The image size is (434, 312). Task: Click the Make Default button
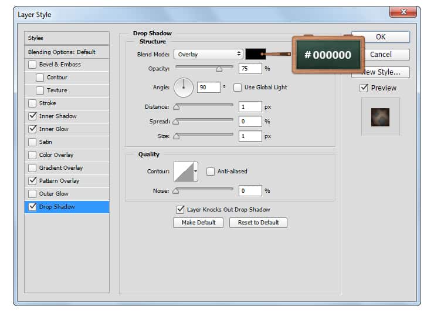198,223
